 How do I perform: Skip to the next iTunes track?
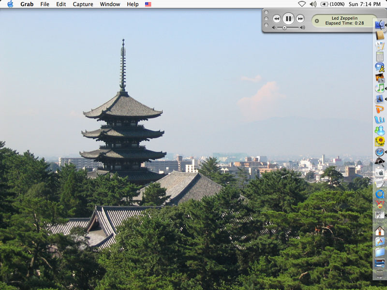[x=300, y=19]
